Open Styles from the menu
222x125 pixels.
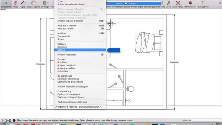pyautogui.click(x=80, y=39)
